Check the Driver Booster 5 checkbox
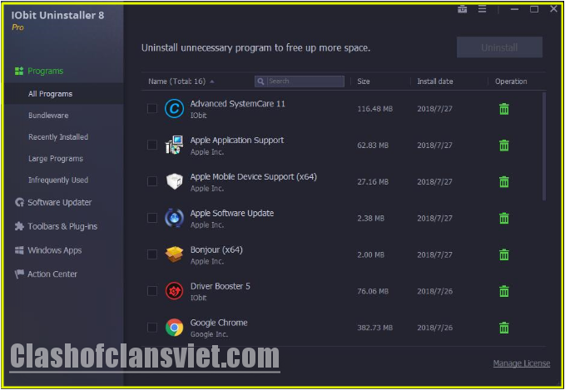Screen dimensions: 565x390 coord(152,291)
